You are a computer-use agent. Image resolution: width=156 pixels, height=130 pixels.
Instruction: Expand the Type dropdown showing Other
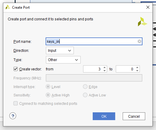pyautogui.click(x=63, y=60)
